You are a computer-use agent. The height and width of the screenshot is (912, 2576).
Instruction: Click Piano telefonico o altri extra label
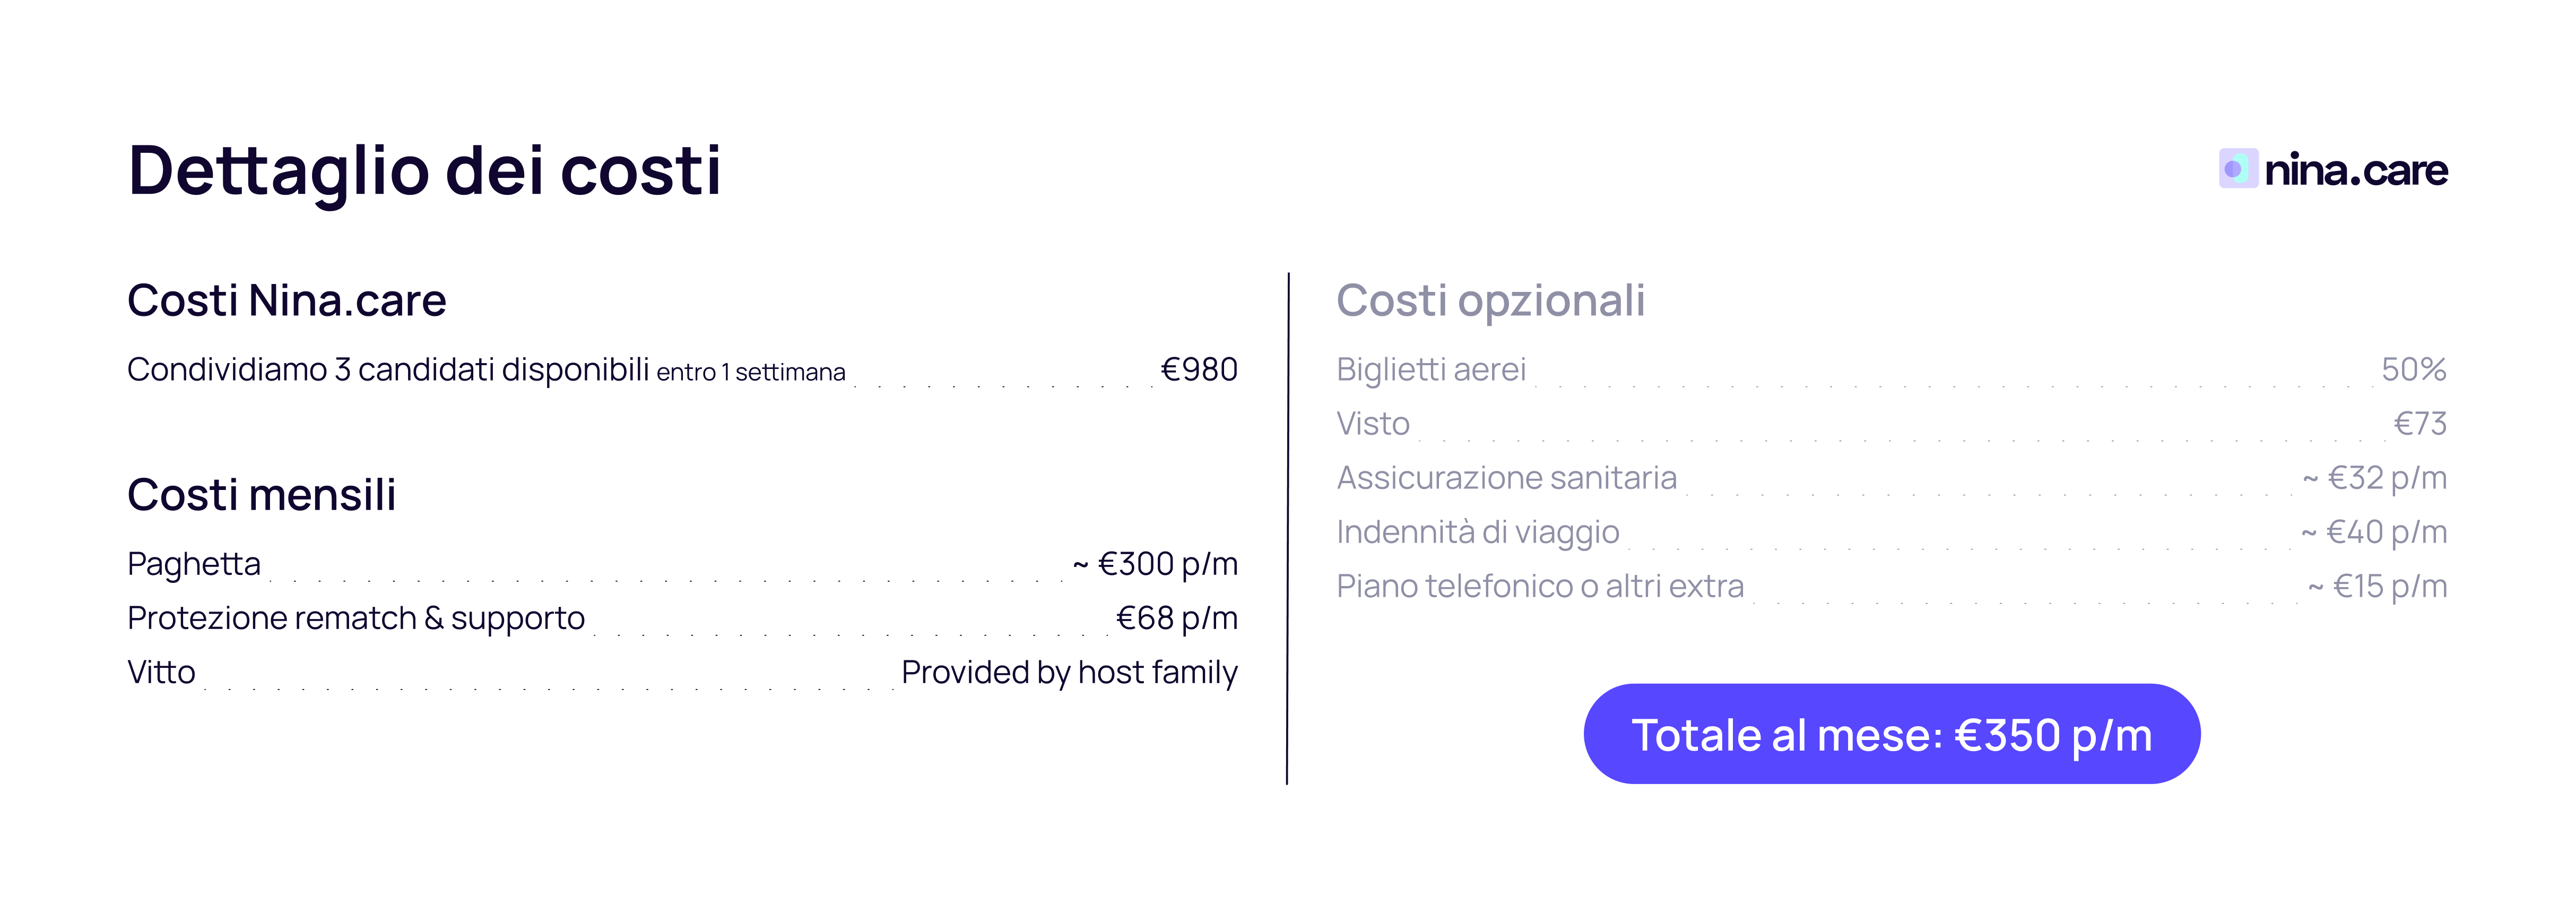click(1540, 586)
